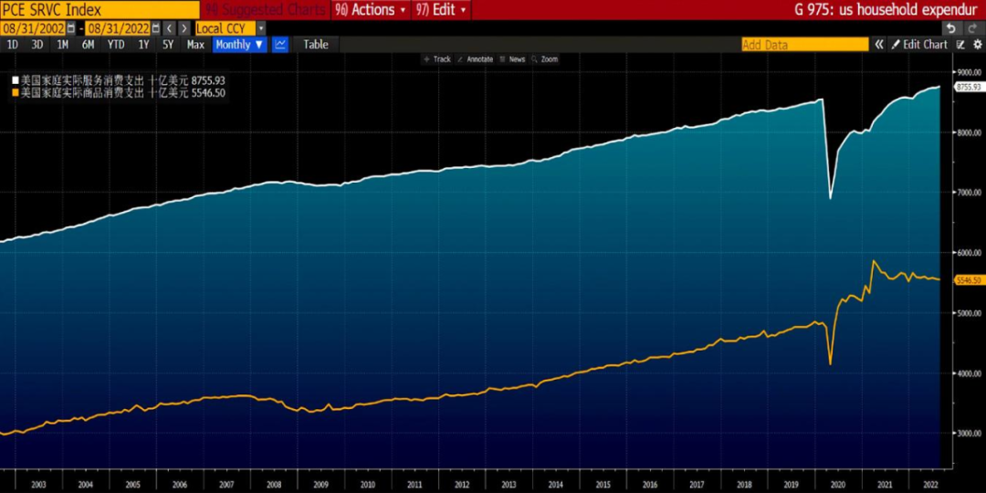This screenshot has height=493, width=986.
Task: Click the undo arrow icon
Action: coord(951,29)
